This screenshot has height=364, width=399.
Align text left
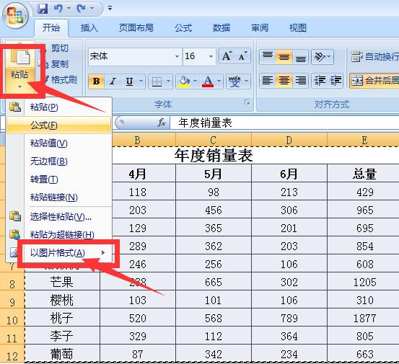[268, 81]
